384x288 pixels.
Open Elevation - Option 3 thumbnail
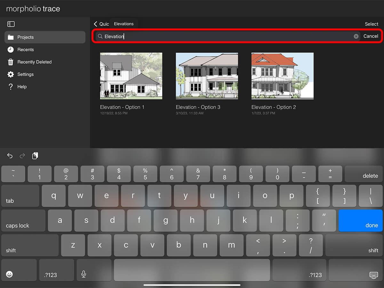pos(207,76)
